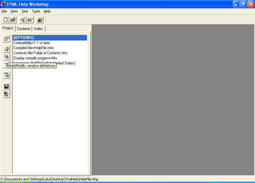This screenshot has height=183, width=255.
Task: Open the View menu
Action: pos(14,11)
